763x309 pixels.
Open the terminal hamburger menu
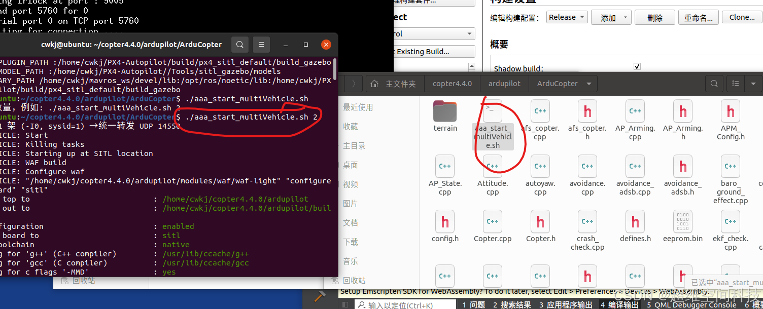coord(261,45)
